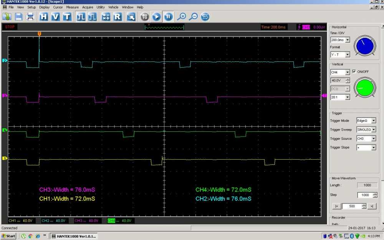Click the Pause acquisition icon

point(168,17)
